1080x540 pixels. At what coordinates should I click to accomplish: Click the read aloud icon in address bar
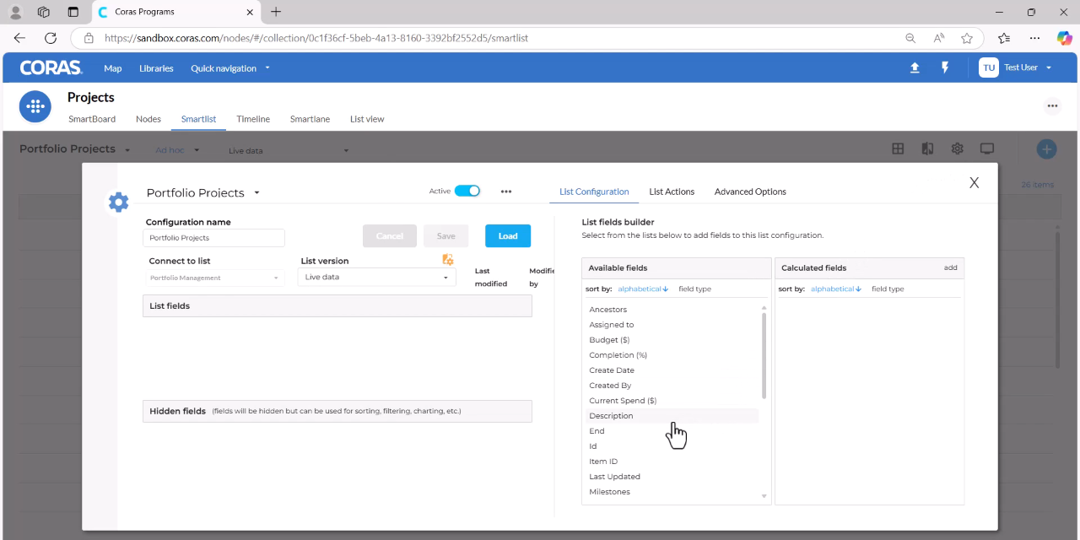(x=939, y=38)
